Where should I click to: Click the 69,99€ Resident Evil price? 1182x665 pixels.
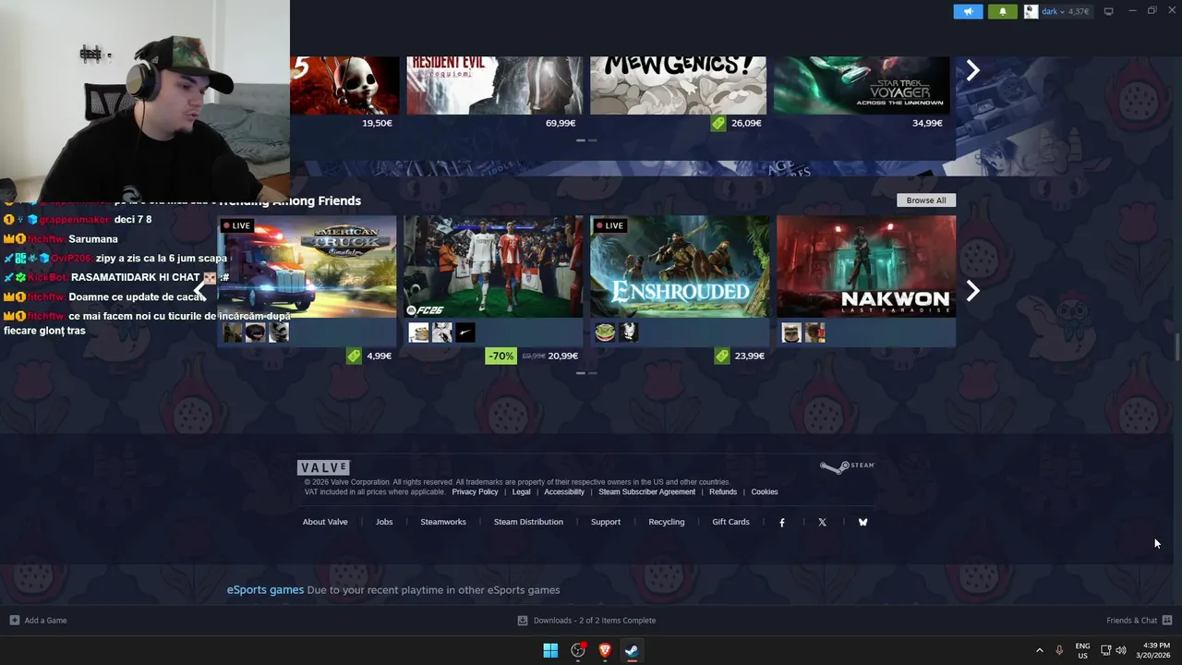coord(561,123)
